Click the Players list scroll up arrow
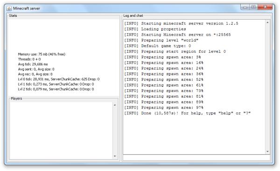280x171 pixels. pyautogui.click(x=115, y=105)
